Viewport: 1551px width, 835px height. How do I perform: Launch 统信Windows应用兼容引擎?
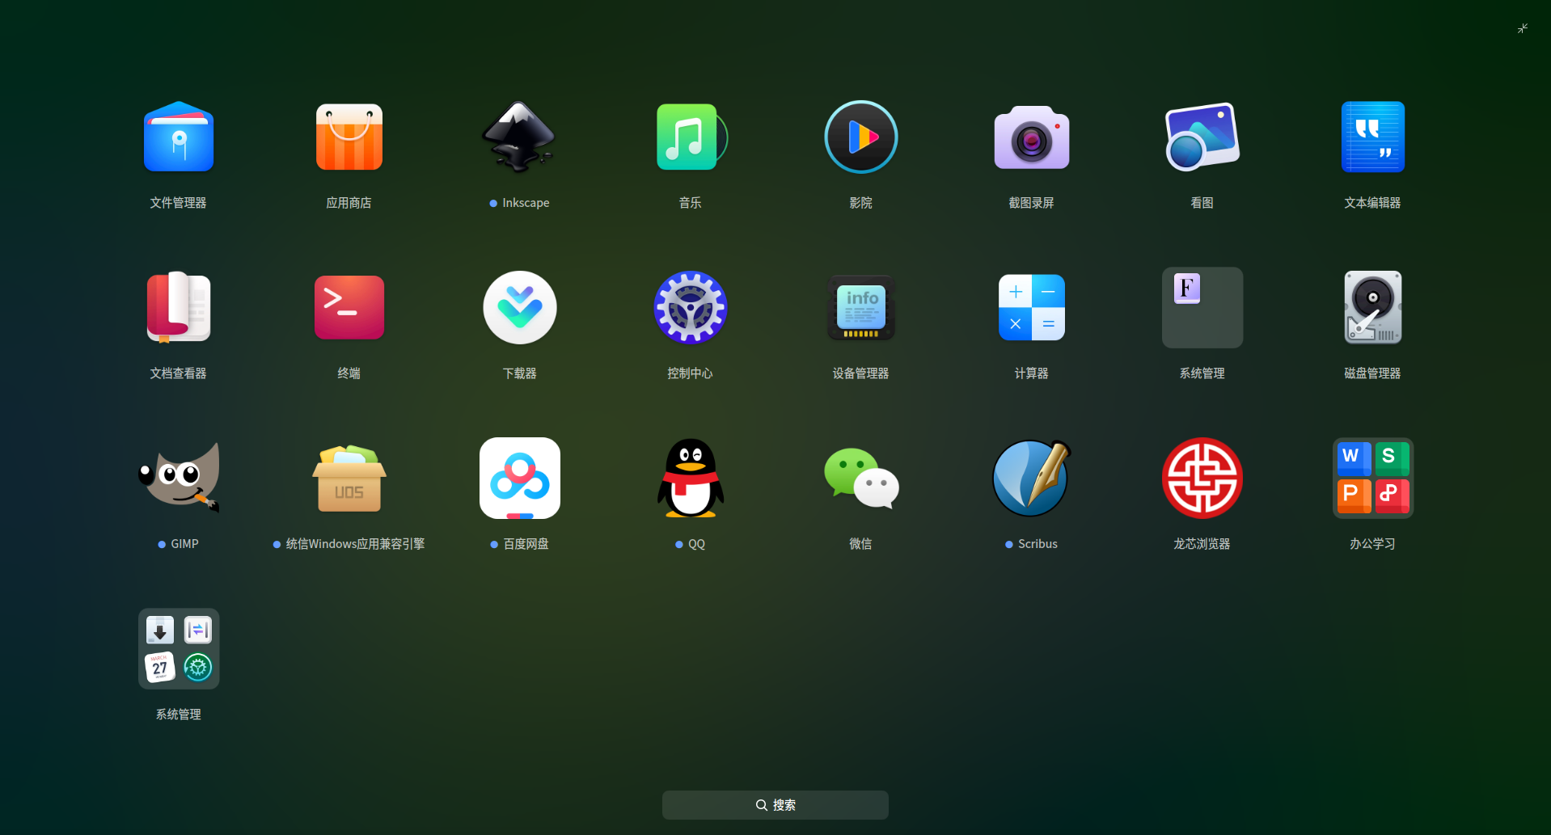pos(349,478)
